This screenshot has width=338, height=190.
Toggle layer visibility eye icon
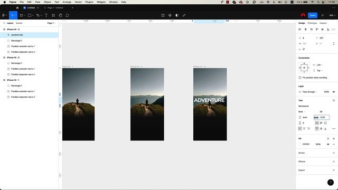(x=334, y=92)
